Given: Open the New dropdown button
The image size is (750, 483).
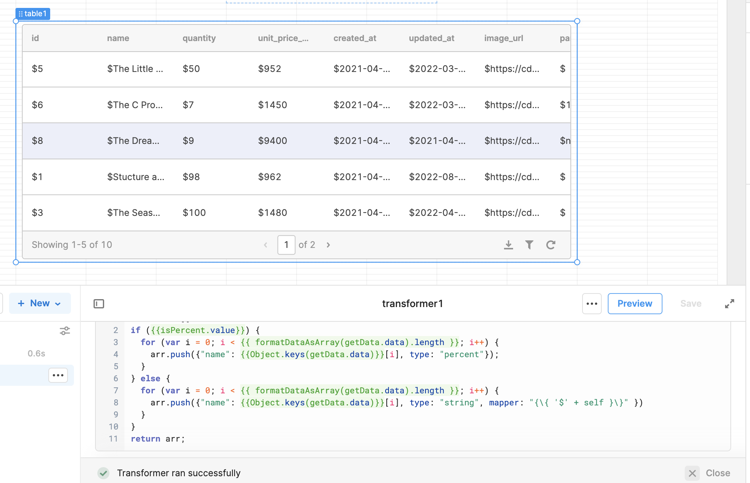Looking at the screenshot, I should pos(40,303).
